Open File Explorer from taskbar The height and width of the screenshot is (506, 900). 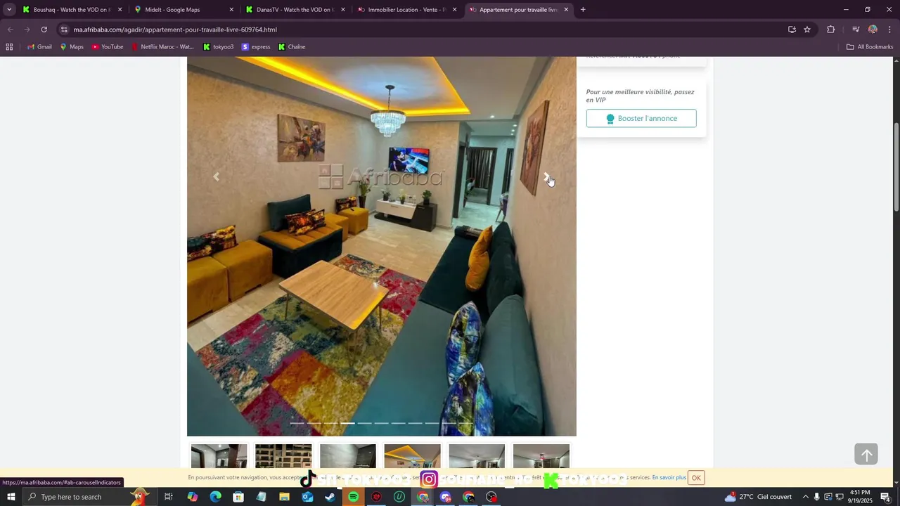pos(284,497)
